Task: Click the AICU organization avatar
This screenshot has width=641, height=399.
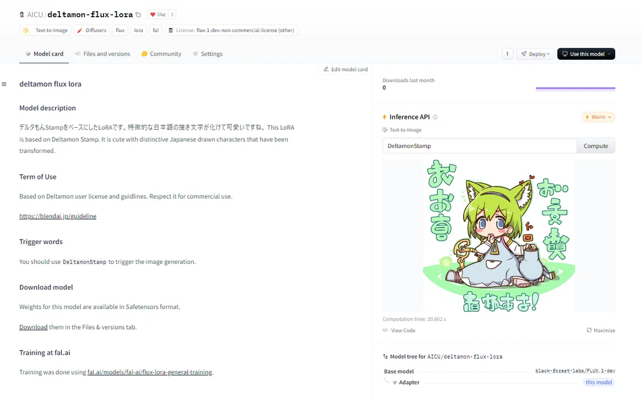Action: pos(22,15)
